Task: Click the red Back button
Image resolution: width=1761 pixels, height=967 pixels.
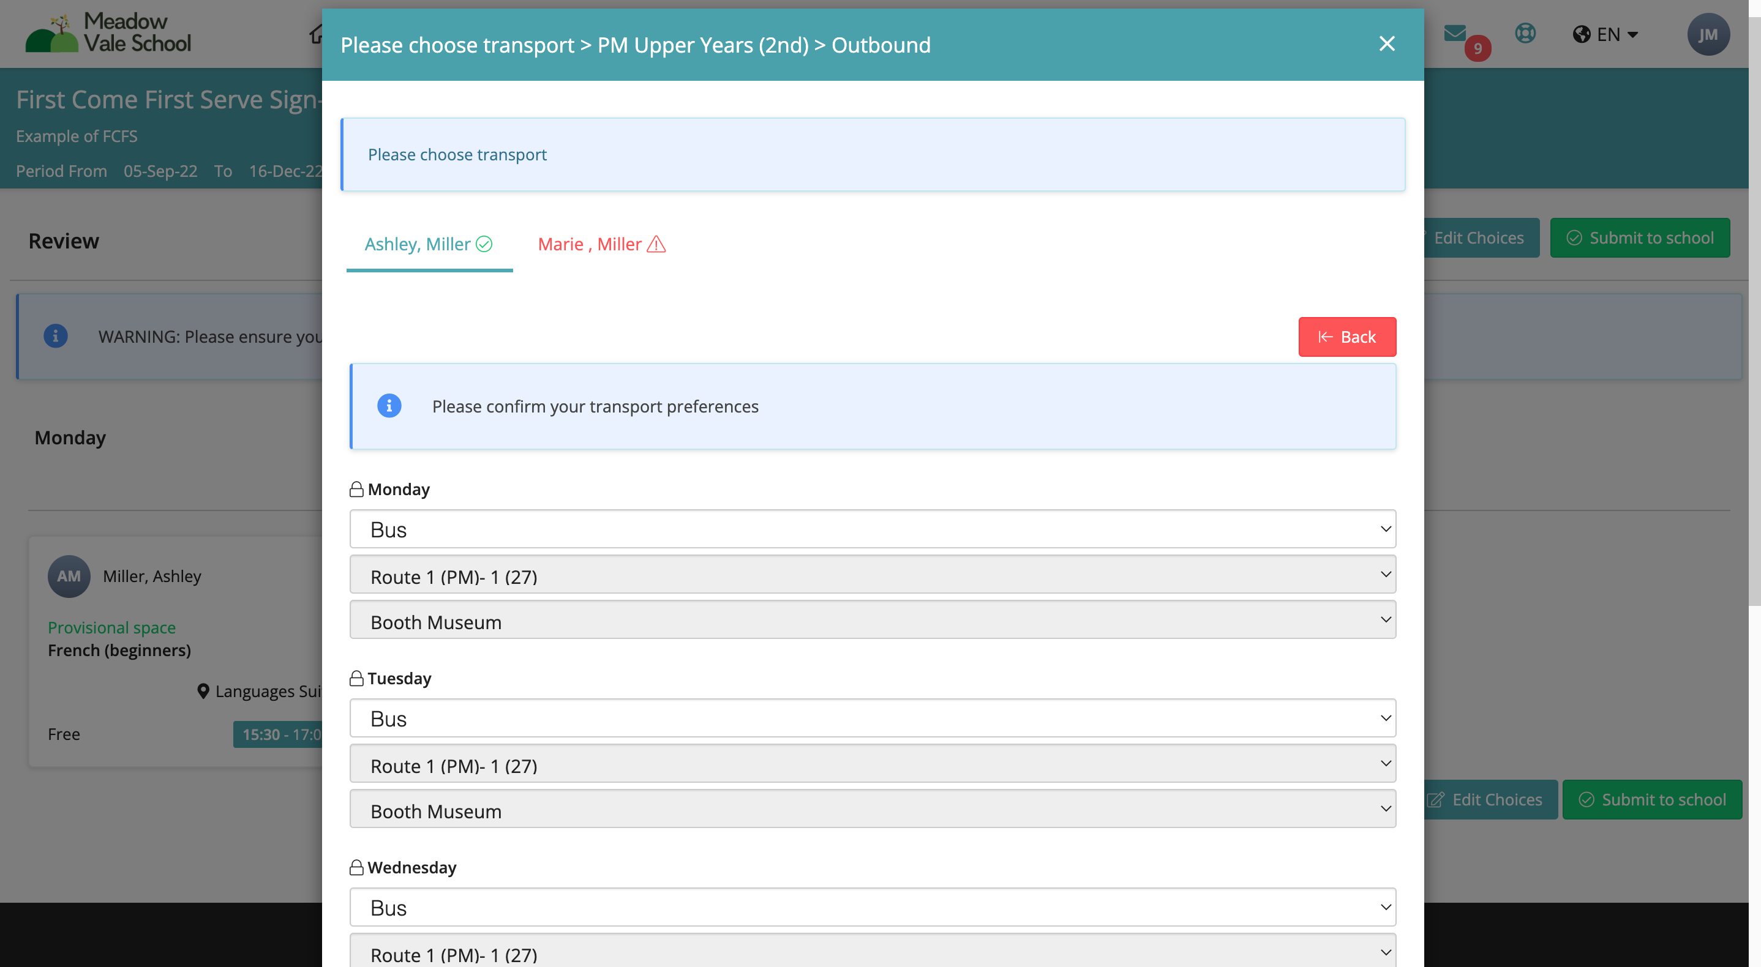Action: click(x=1346, y=337)
